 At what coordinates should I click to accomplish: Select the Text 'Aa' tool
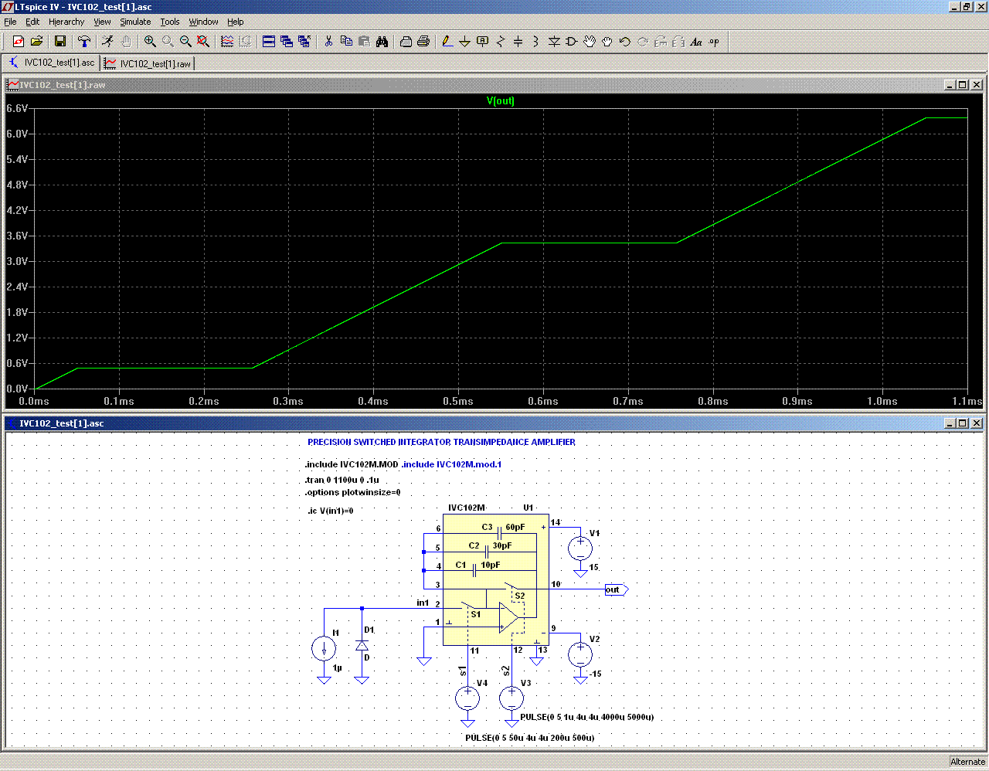pyautogui.click(x=696, y=42)
